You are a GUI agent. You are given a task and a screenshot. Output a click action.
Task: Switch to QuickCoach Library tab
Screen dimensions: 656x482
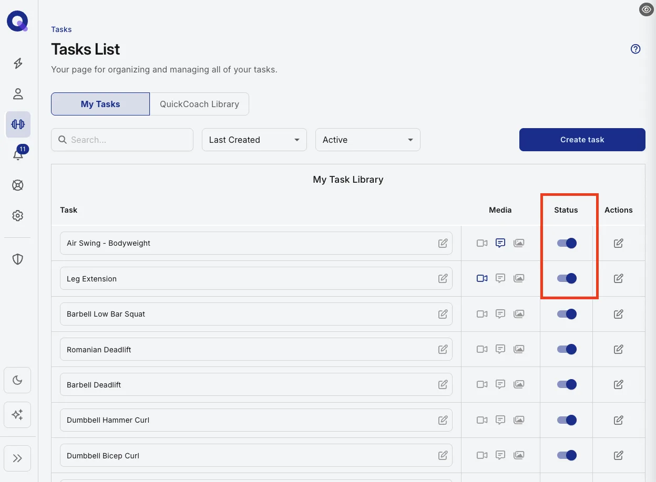(x=199, y=104)
